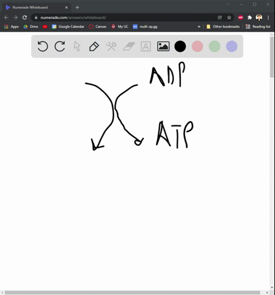Screen dimensions: 275x295
Task: Open the Extensions puzzle piece menu
Action: point(250,18)
